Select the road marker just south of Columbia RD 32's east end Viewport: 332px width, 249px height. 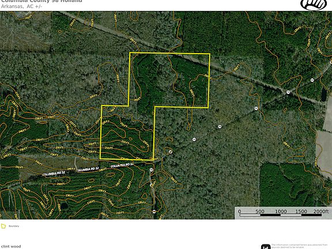(151, 170)
